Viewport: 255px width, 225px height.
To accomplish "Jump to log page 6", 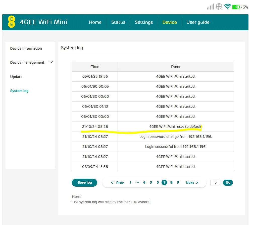I will pyautogui.click(x=158, y=182).
